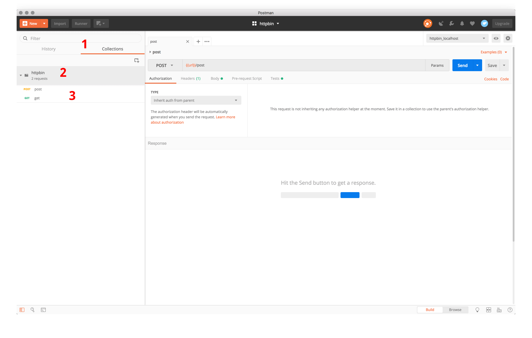
Task: Open the help question mark icon
Action: click(x=510, y=310)
